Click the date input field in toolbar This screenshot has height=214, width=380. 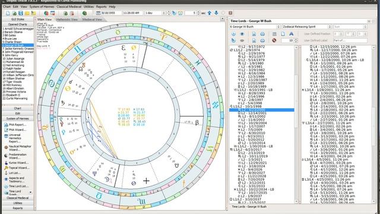point(111,13)
